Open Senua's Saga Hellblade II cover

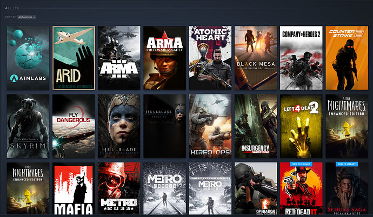click(346, 190)
